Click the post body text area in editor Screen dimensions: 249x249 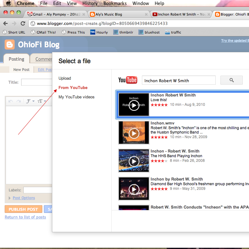(x=29, y=145)
